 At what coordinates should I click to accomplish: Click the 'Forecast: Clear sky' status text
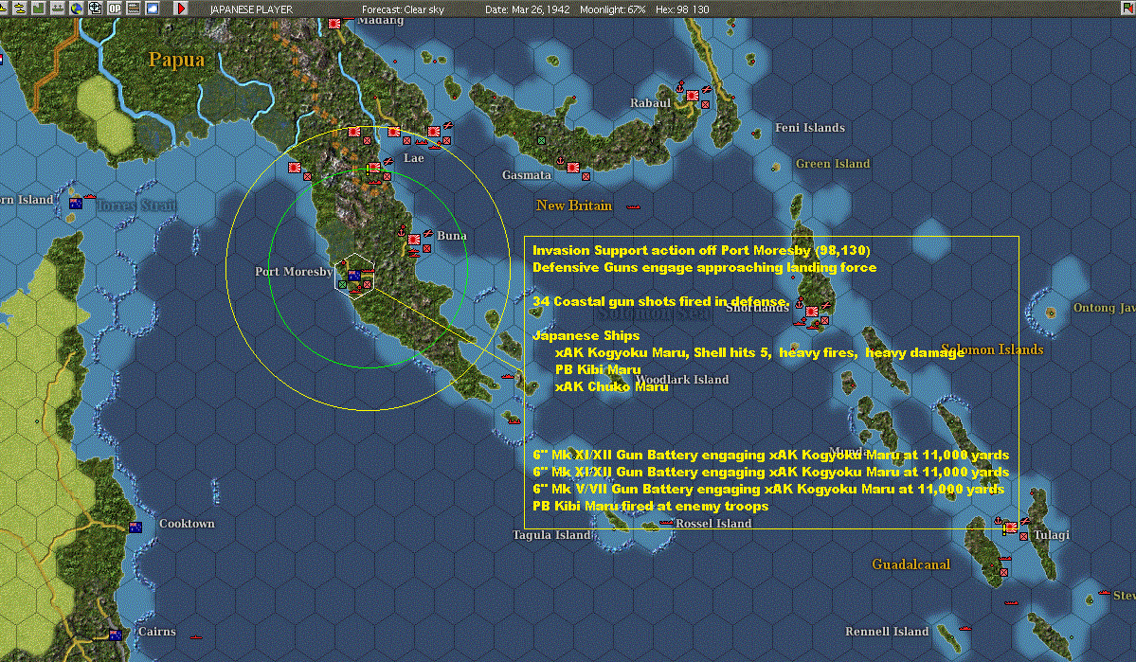[403, 9]
